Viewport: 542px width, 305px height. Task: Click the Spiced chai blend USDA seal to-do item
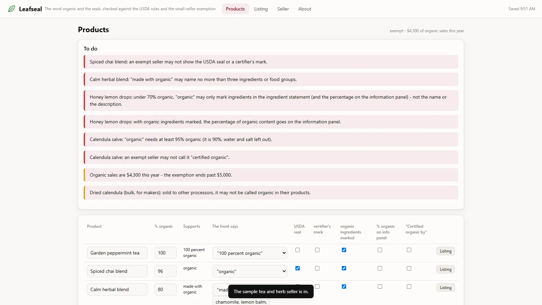tap(271, 62)
